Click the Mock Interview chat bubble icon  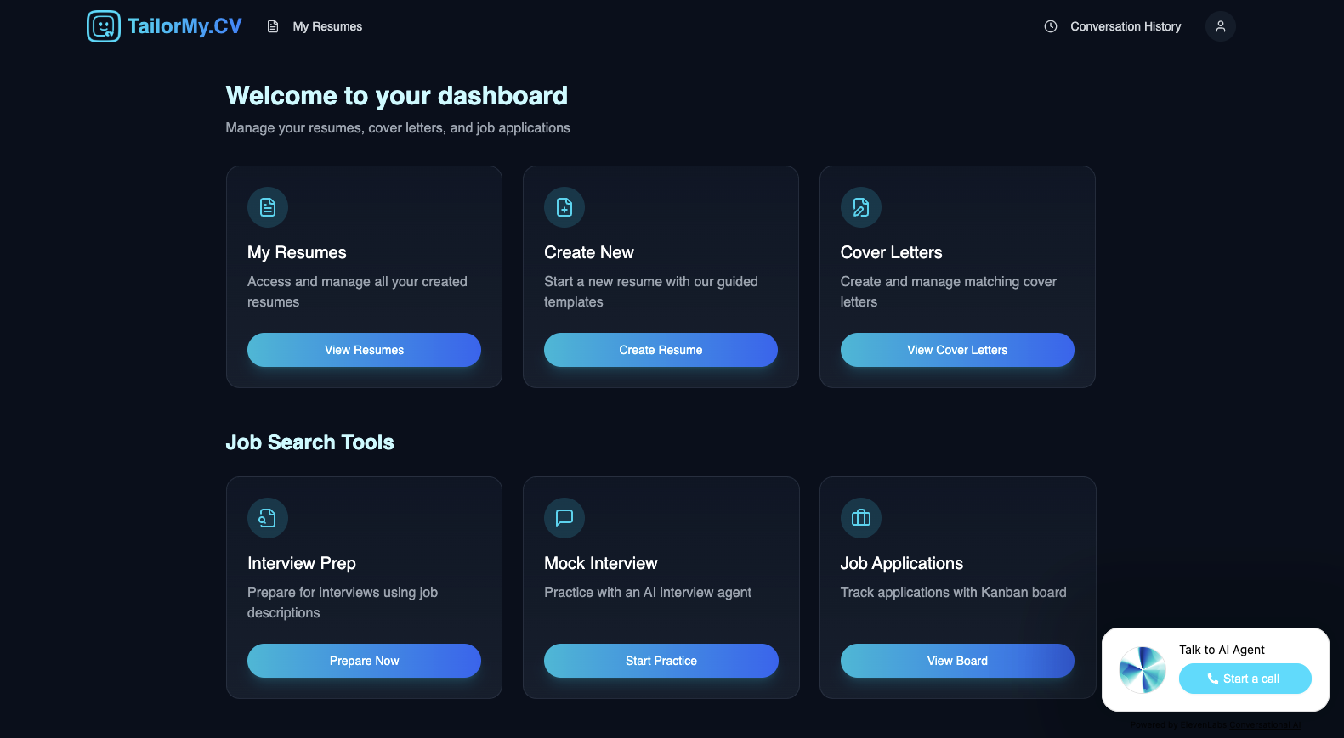pos(564,518)
